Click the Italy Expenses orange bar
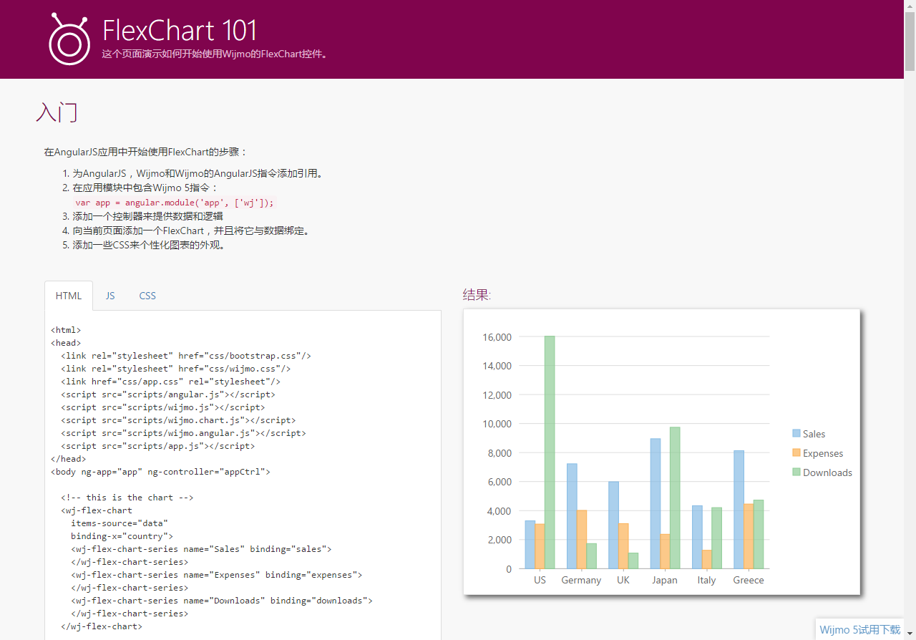This screenshot has height=640, width=916. 706,560
